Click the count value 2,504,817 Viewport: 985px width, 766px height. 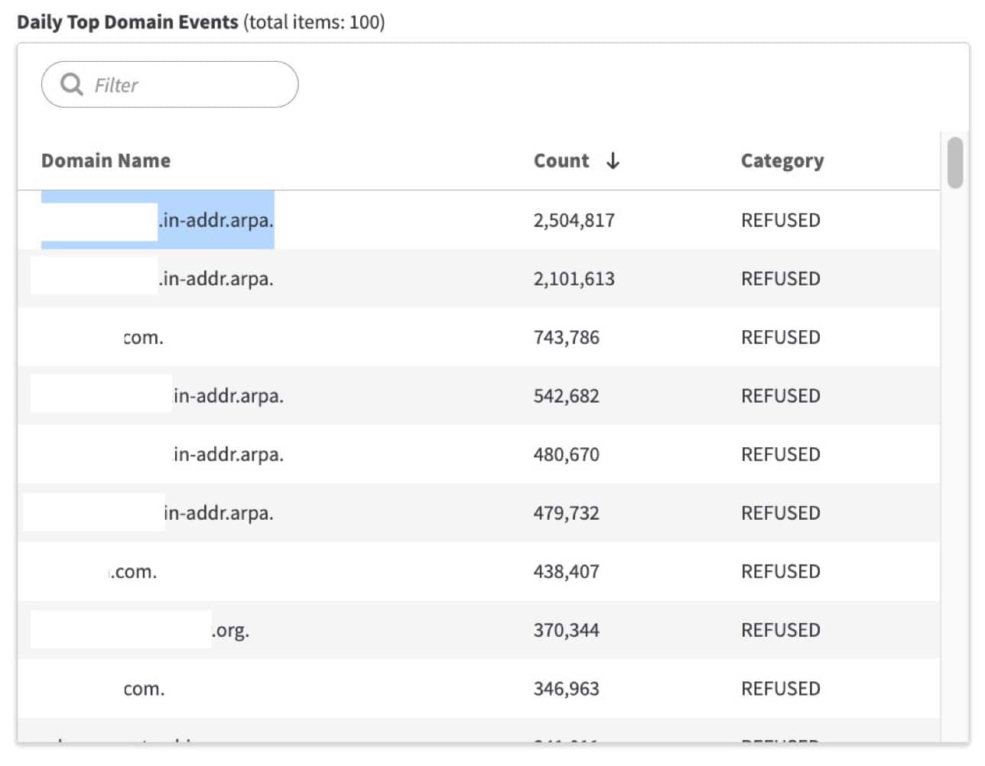(x=574, y=220)
